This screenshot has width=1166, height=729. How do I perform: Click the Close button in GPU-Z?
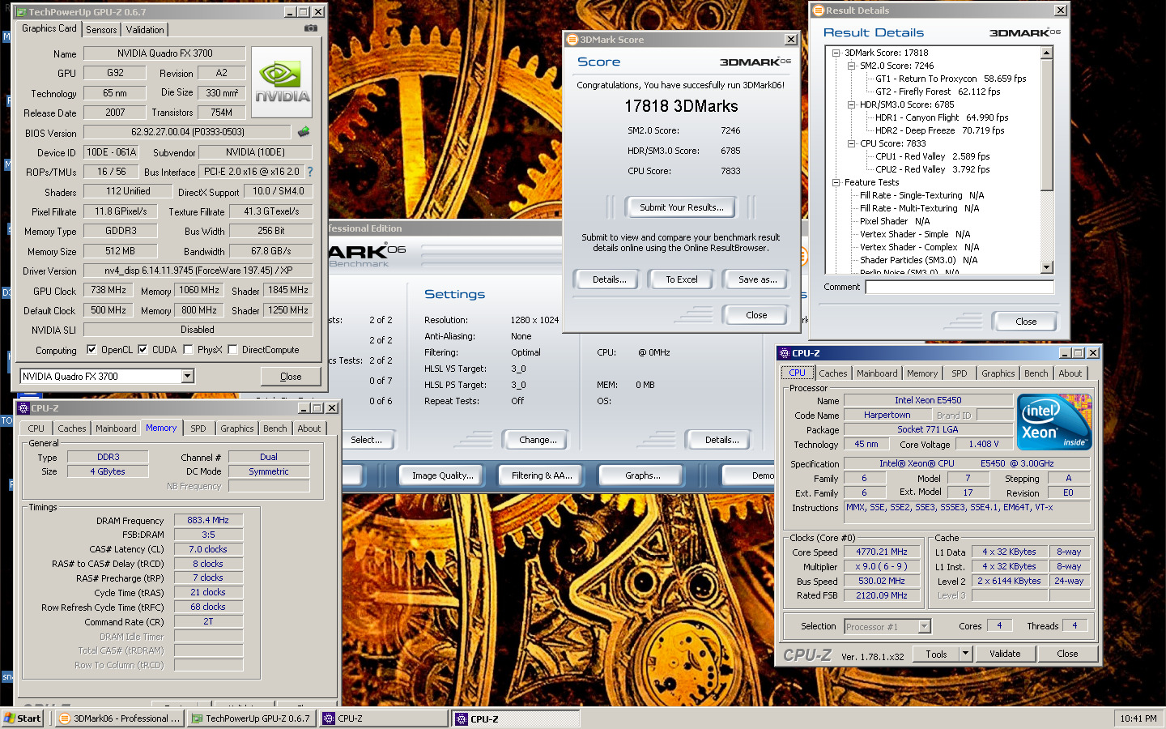tap(291, 377)
